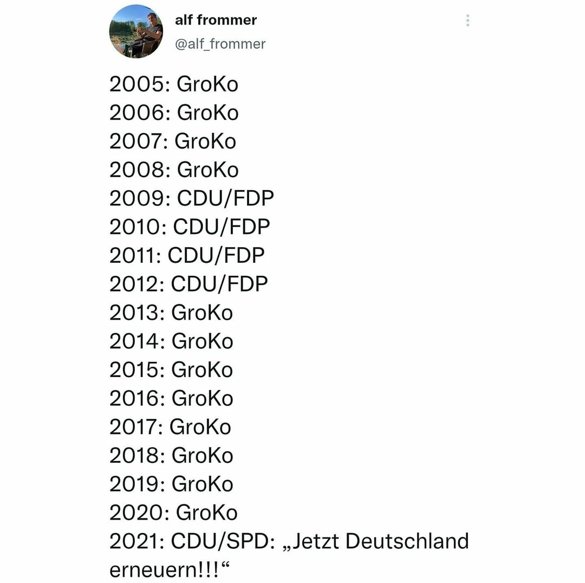Click the "2005: GroKo" line
The image size is (585, 583).
173,85
